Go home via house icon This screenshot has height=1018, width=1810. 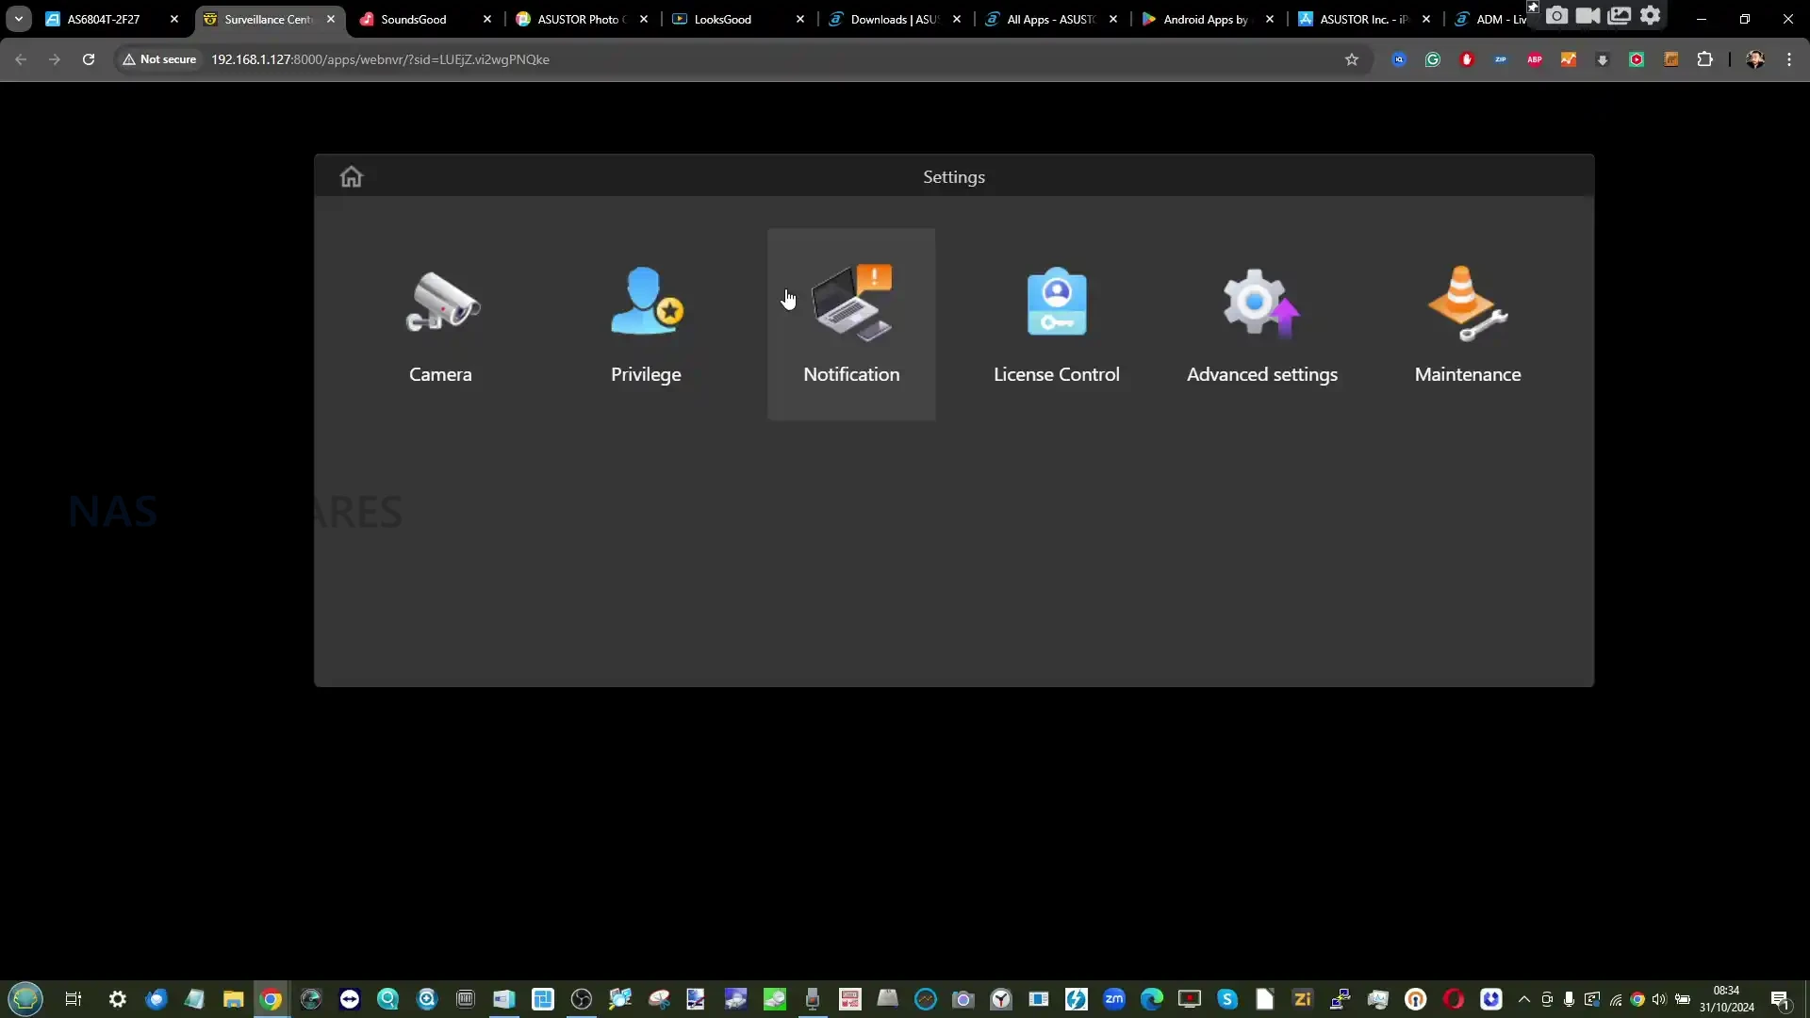point(352,177)
